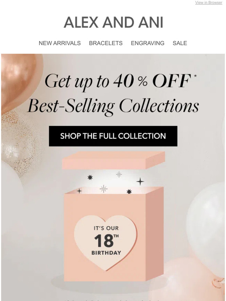
Task: Click the 'Best-Selling Collections' headline text
Action: click(113, 107)
